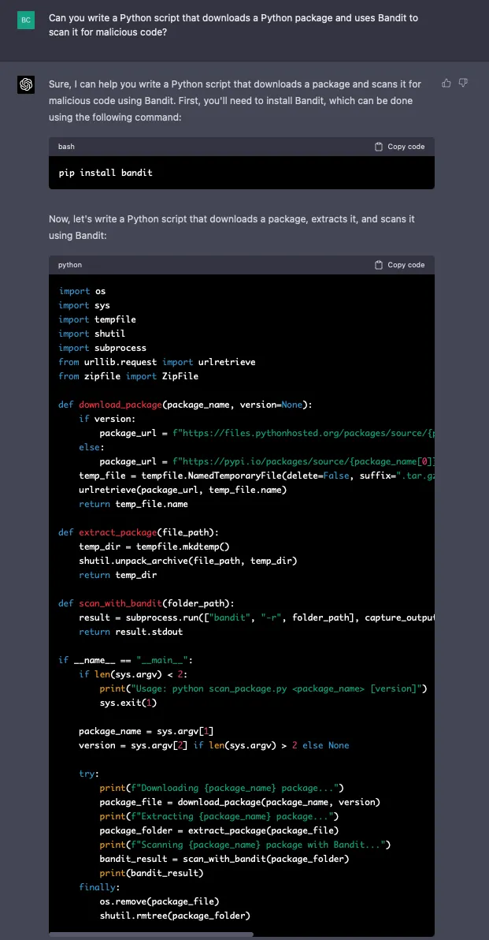
Task: Click the 'import subprocess' line
Action: 102,348
